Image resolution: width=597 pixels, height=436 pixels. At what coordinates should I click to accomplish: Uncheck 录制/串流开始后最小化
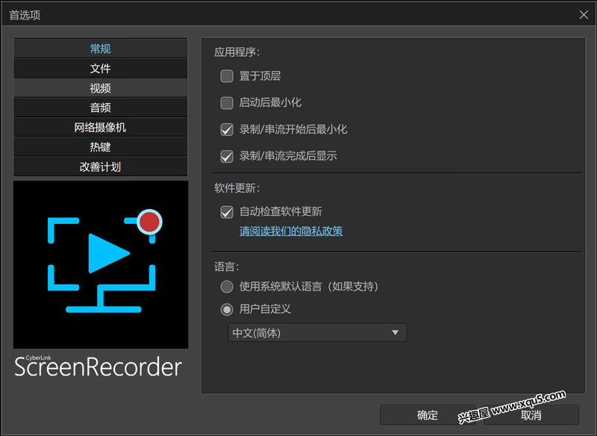(x=227, y=129)
